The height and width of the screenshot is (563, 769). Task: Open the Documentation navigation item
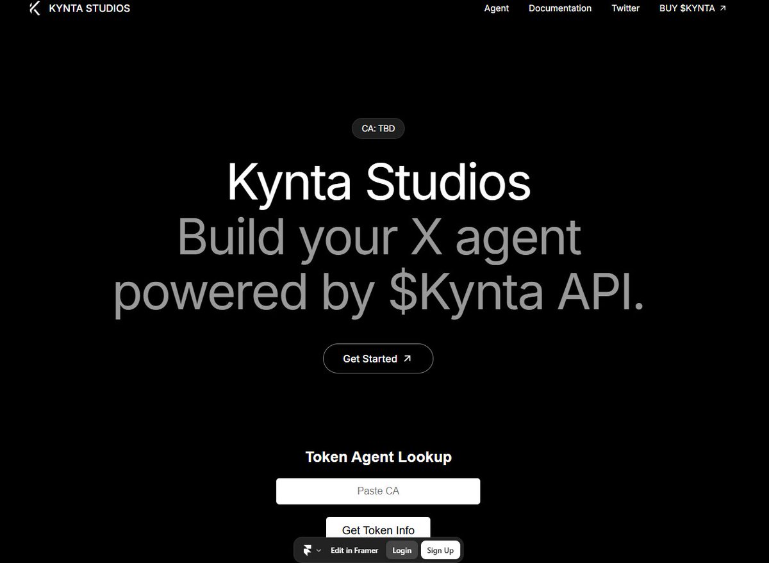pyautogui.click(x=559, y=8)
